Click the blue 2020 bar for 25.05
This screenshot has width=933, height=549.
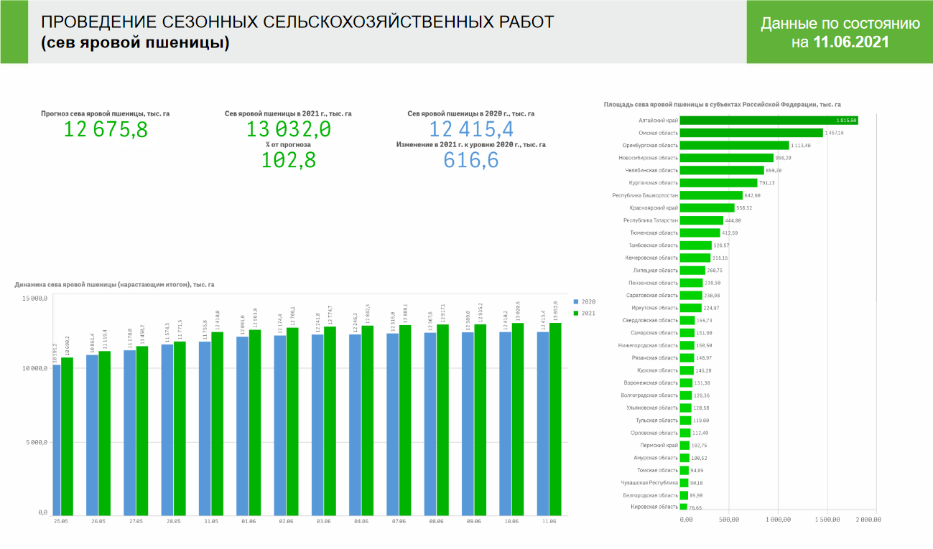(x=57, y=439)
